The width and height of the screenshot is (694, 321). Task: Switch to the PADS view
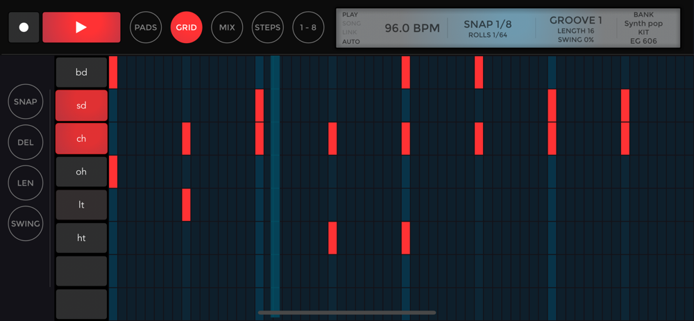146,28
